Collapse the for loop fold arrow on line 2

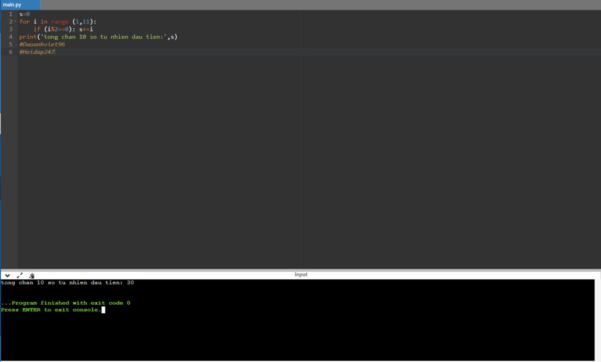pyautogui.click(x=15, y=22)
